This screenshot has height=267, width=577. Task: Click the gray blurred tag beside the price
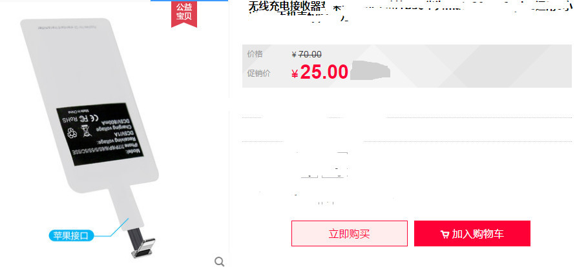pyautogui.click(x=370, y=71)
